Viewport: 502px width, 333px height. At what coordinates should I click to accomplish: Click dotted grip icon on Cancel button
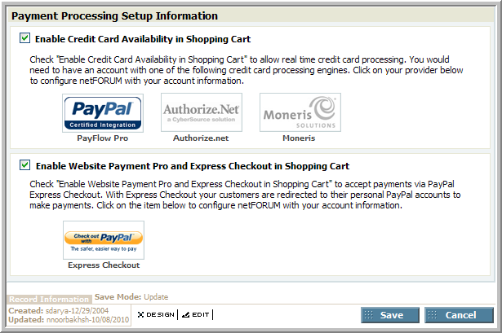coord(432,315)
